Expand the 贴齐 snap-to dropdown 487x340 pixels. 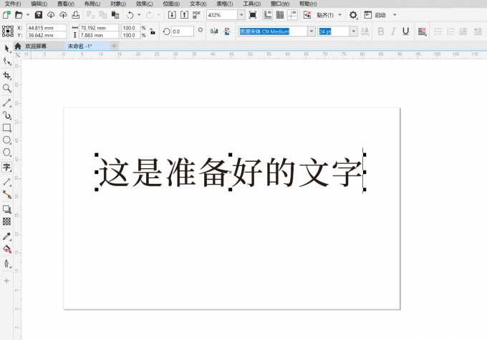[339, 15]
